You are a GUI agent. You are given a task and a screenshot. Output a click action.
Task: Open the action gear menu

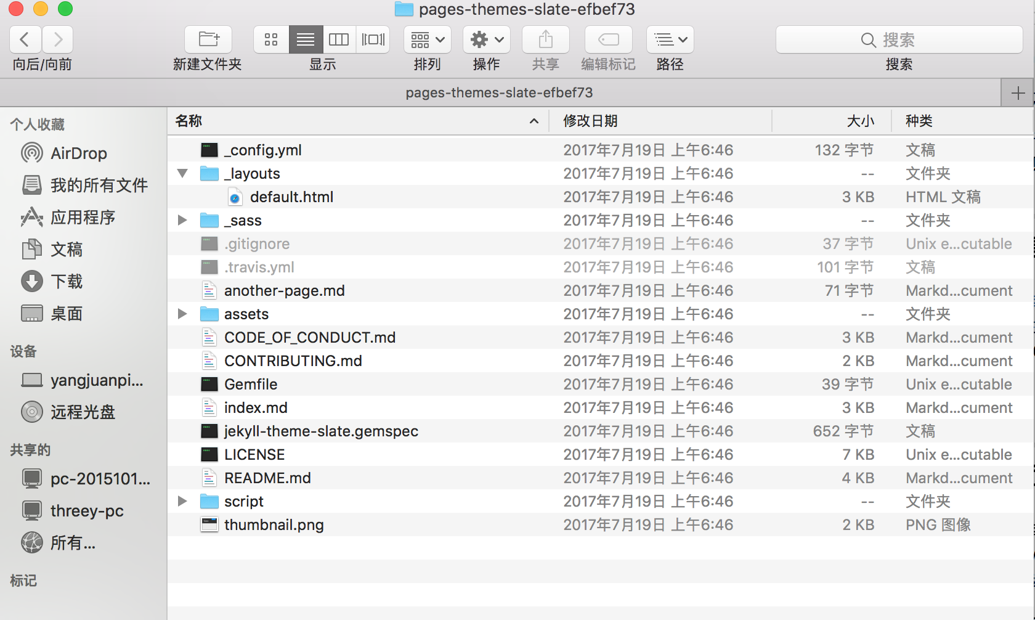click(x=487, y=40)
